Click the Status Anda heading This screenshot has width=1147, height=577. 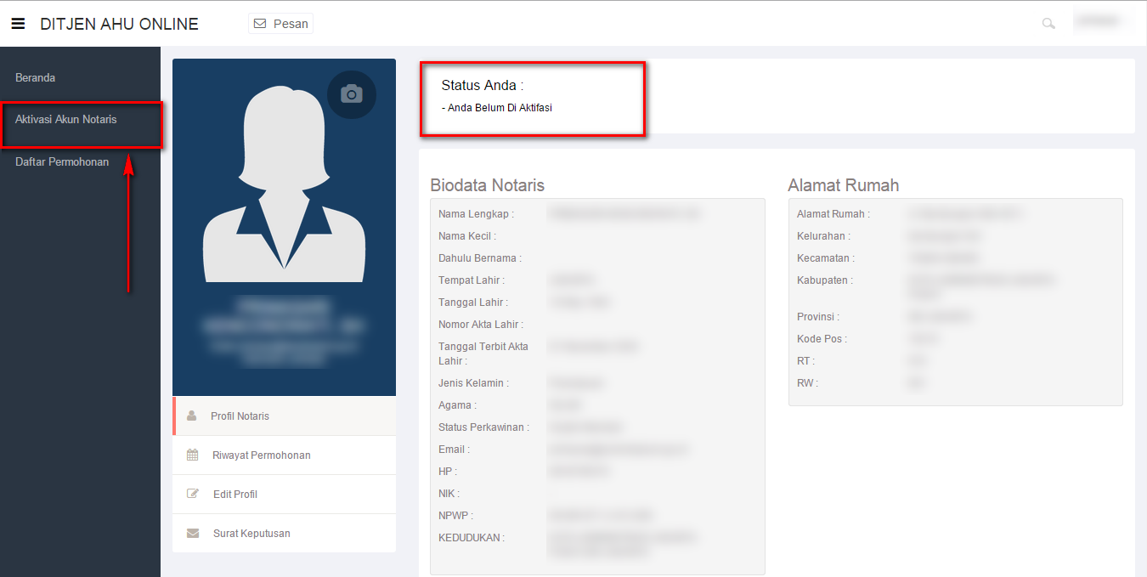[x=483, y=86]
